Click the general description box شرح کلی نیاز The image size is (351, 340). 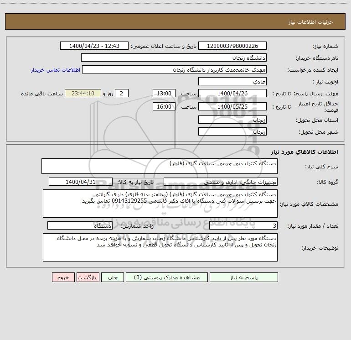(x=160, y=166)
